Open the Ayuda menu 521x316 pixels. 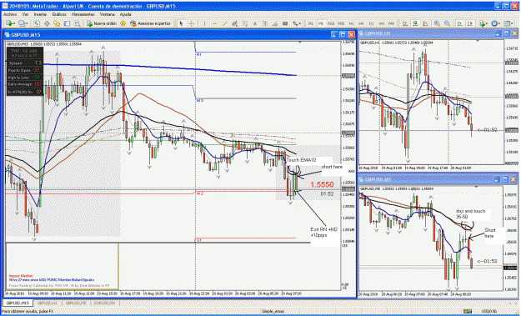point(125,14)
